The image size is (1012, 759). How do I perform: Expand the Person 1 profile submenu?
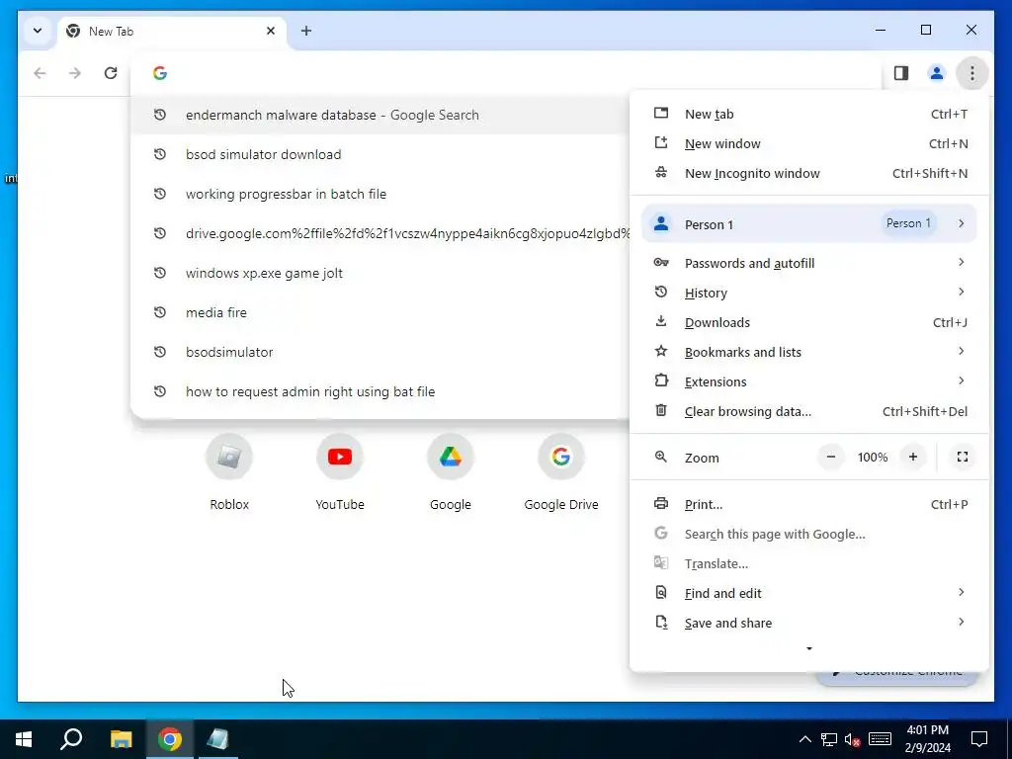(x=809, y=224)
